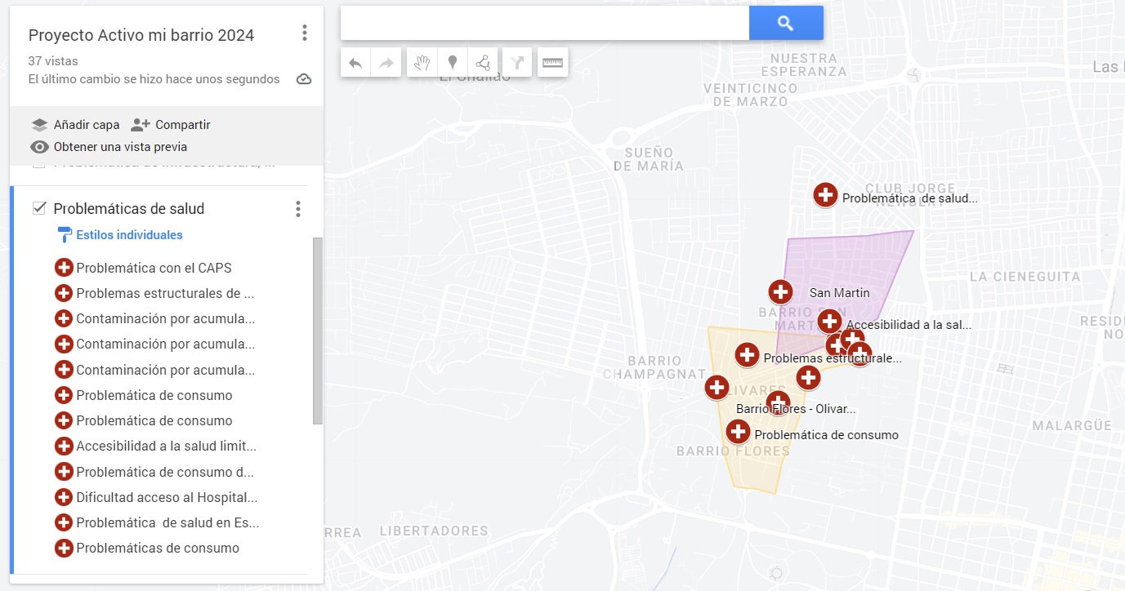Screen dimensions: 1125x591
Task: Click Compartir
Action: coord(183,125)
